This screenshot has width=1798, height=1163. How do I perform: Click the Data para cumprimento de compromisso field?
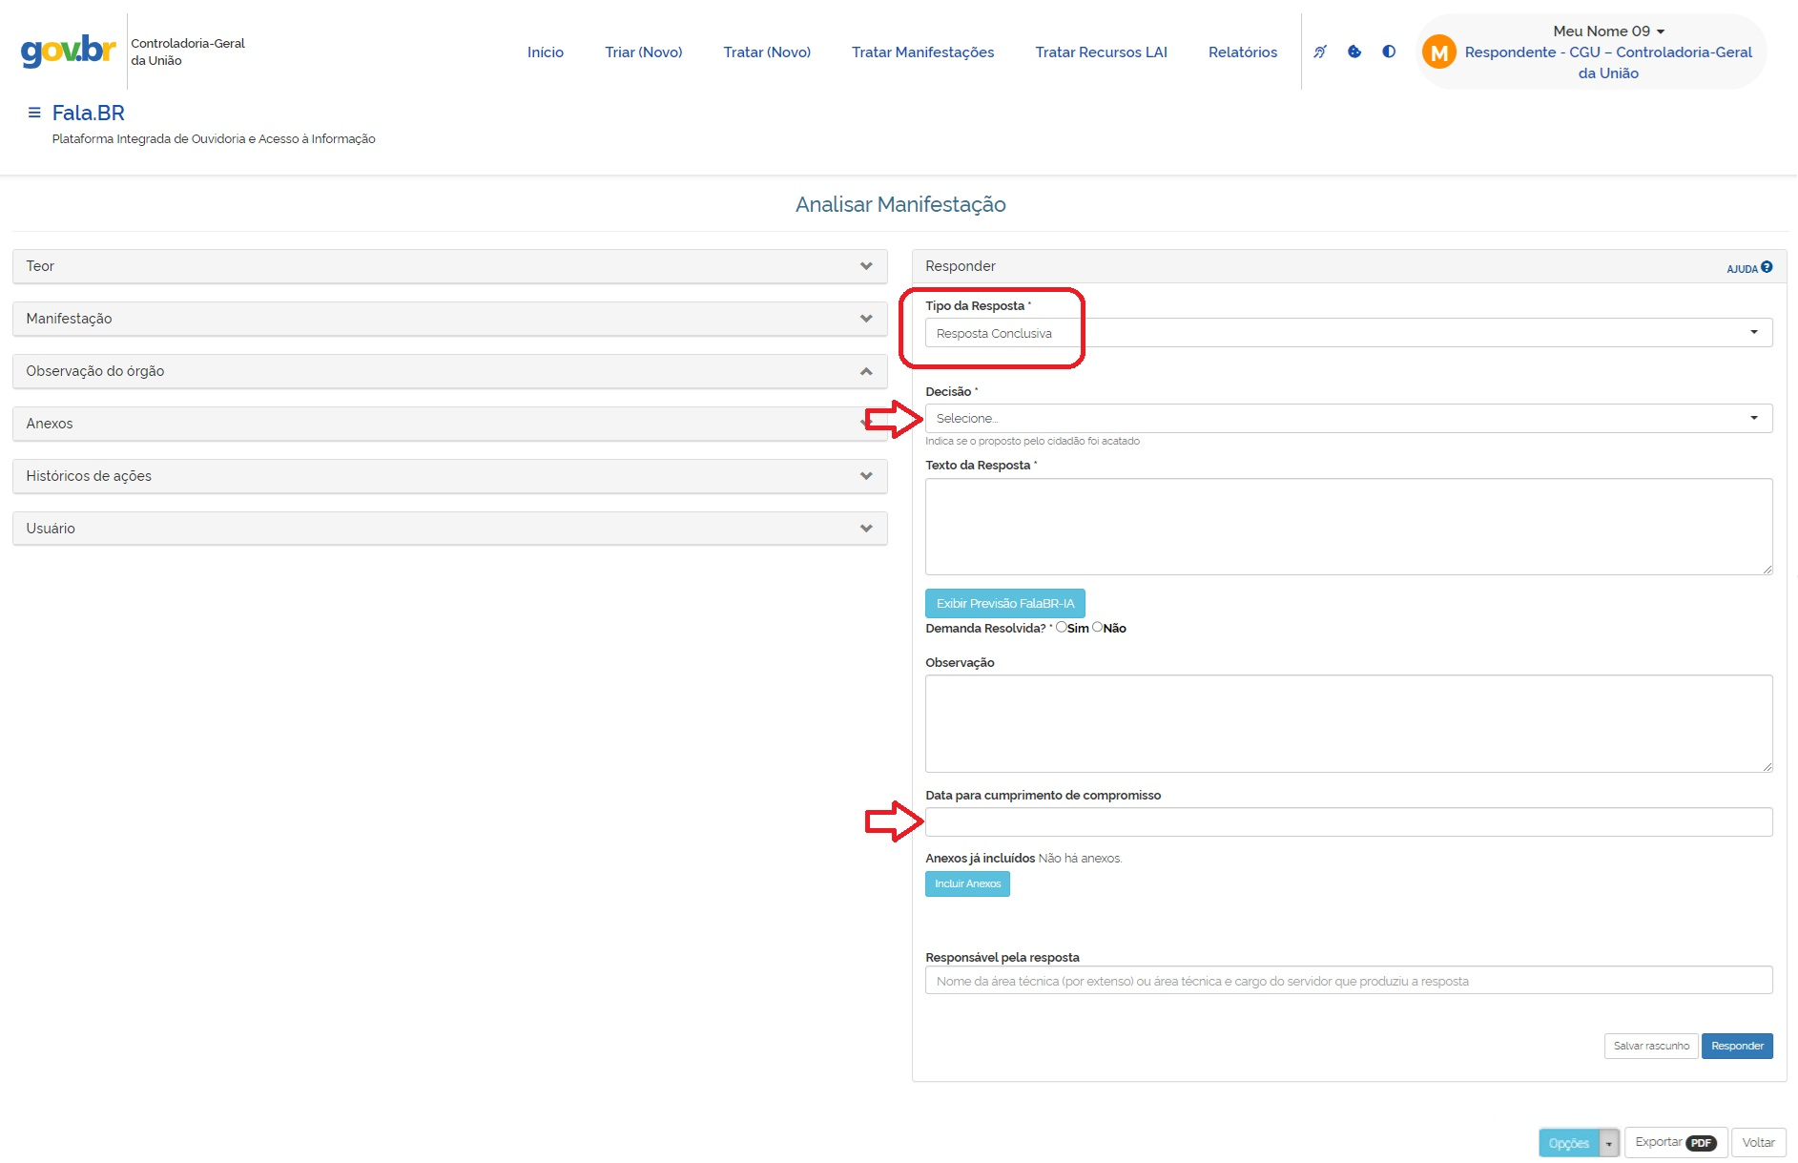point(1348,822)
